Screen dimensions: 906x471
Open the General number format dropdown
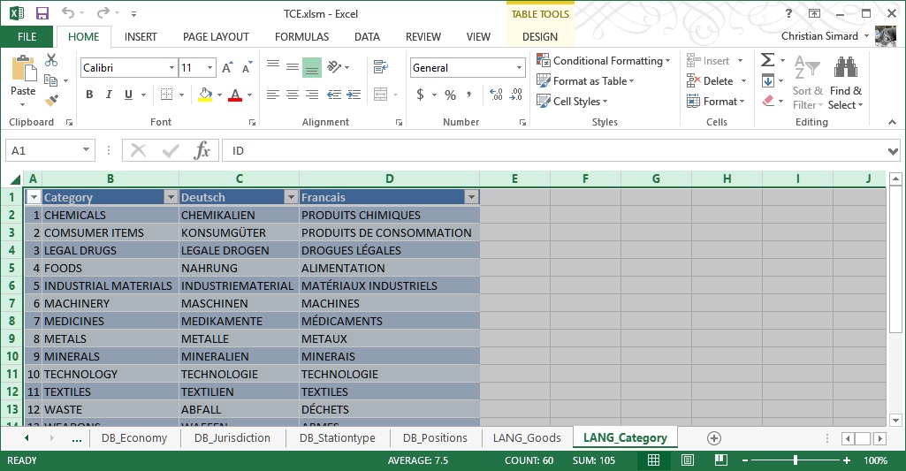(519, 68)
